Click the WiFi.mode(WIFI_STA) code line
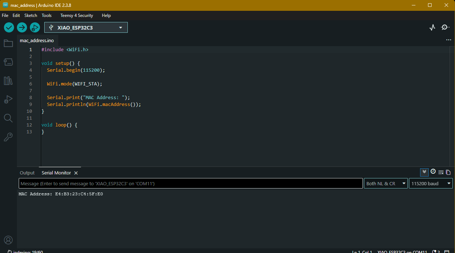 click(75, 84)
